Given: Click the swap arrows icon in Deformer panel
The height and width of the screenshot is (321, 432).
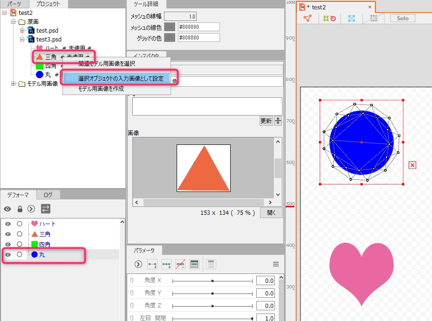Looking at the screenshot, I should pyautogui.click(x=46, y=209).
